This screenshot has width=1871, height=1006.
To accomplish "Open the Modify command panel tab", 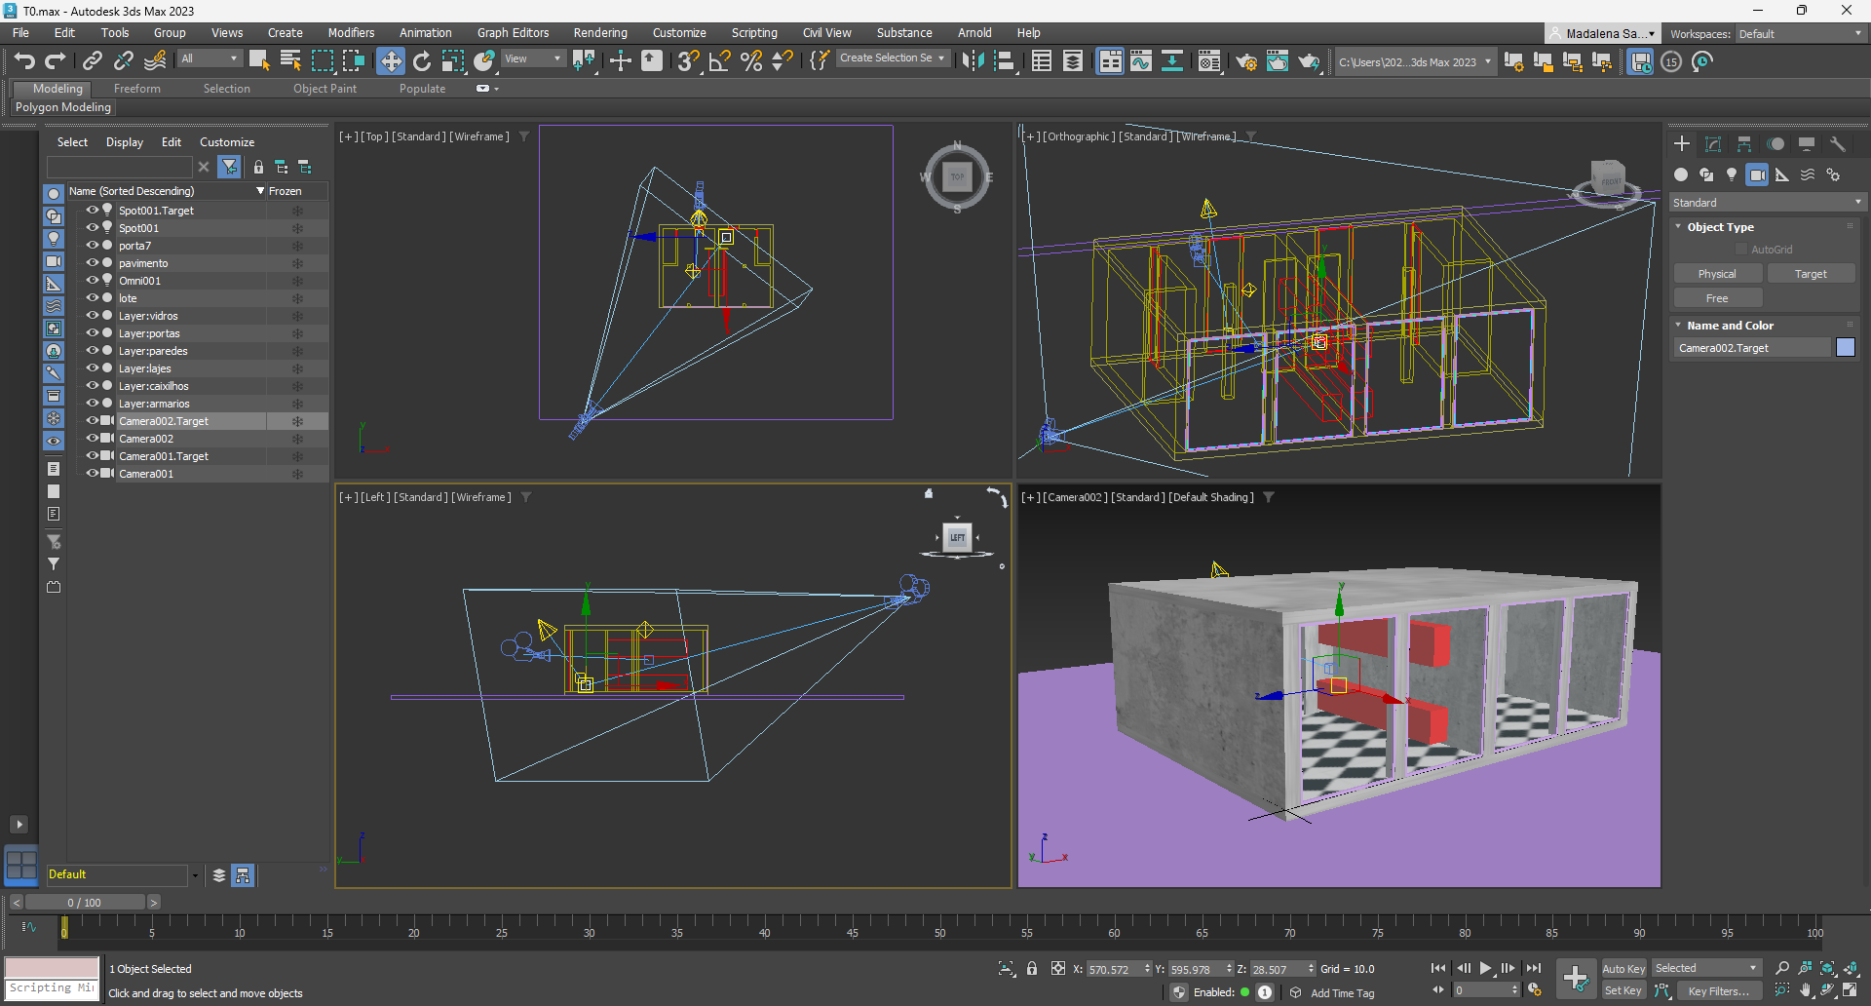I will pos(1712,144).
